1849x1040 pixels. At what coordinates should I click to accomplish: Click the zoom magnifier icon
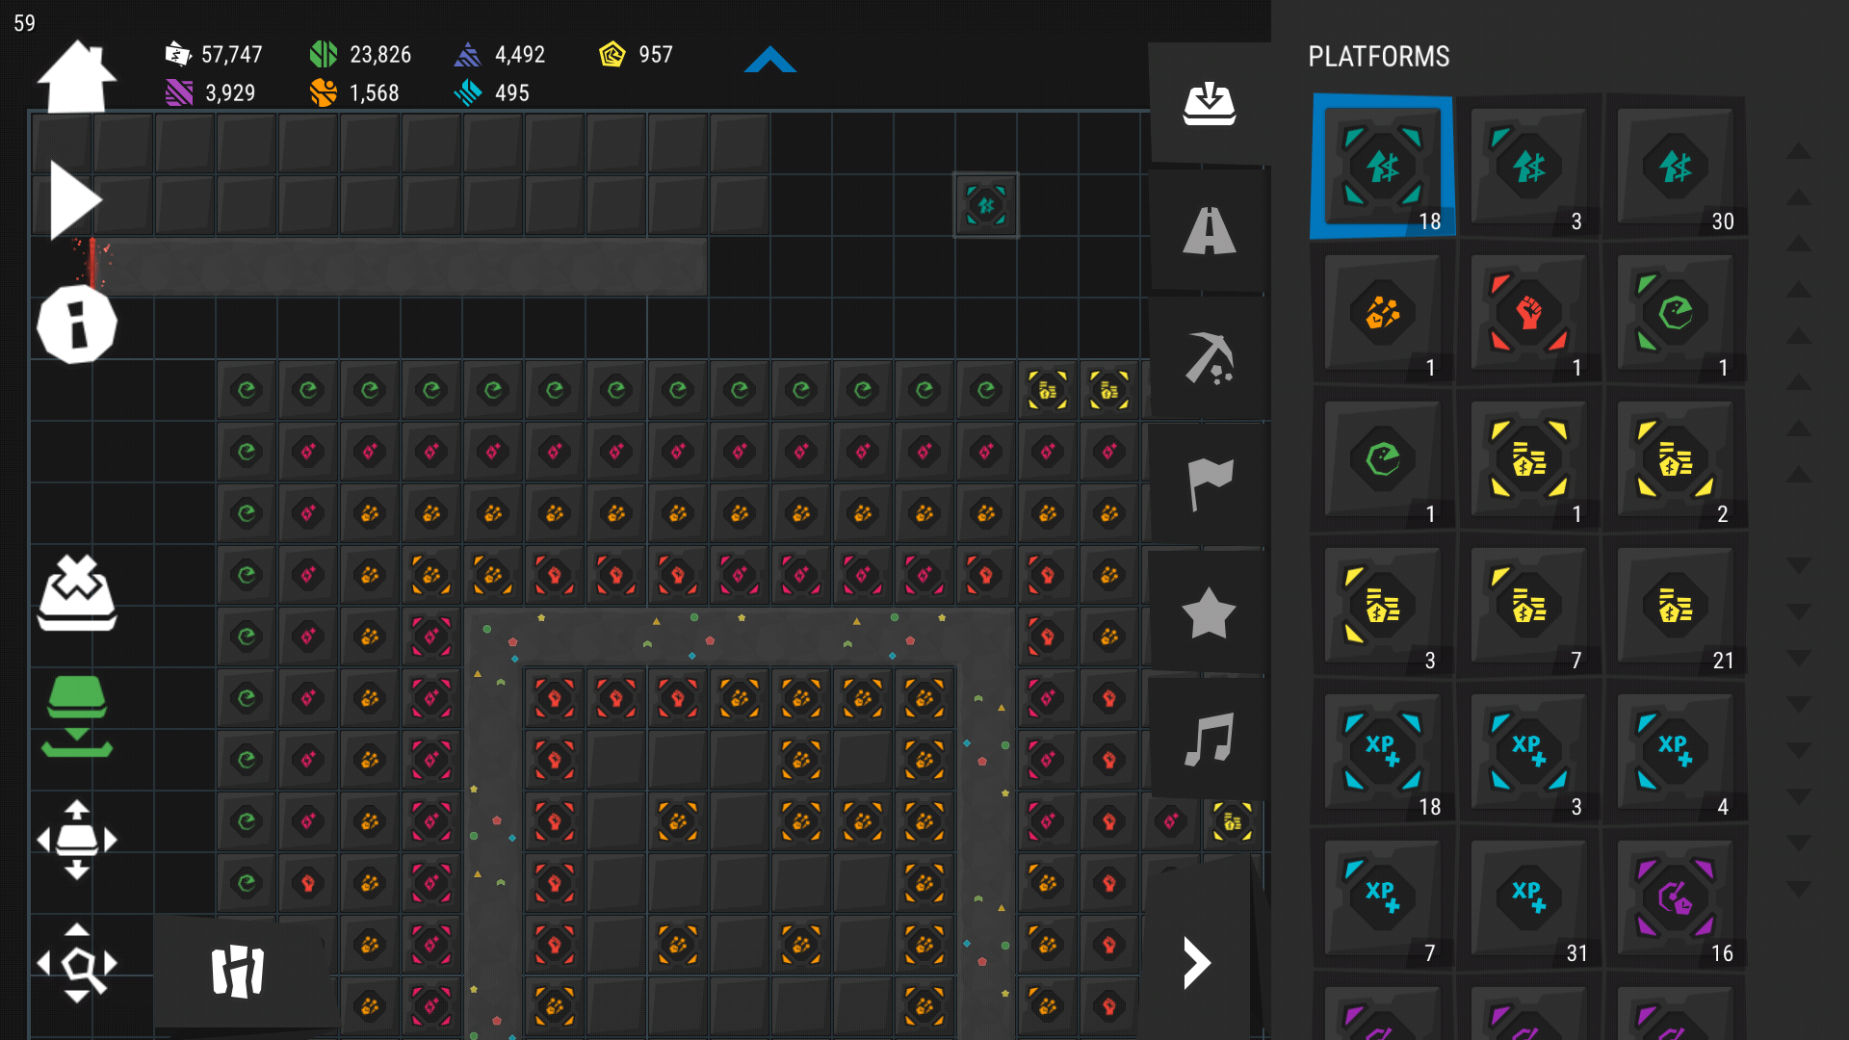(x=76, y=963)
